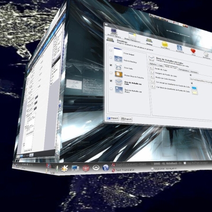
Task: Open the Extras heart icon
Action: pos(193,51)
